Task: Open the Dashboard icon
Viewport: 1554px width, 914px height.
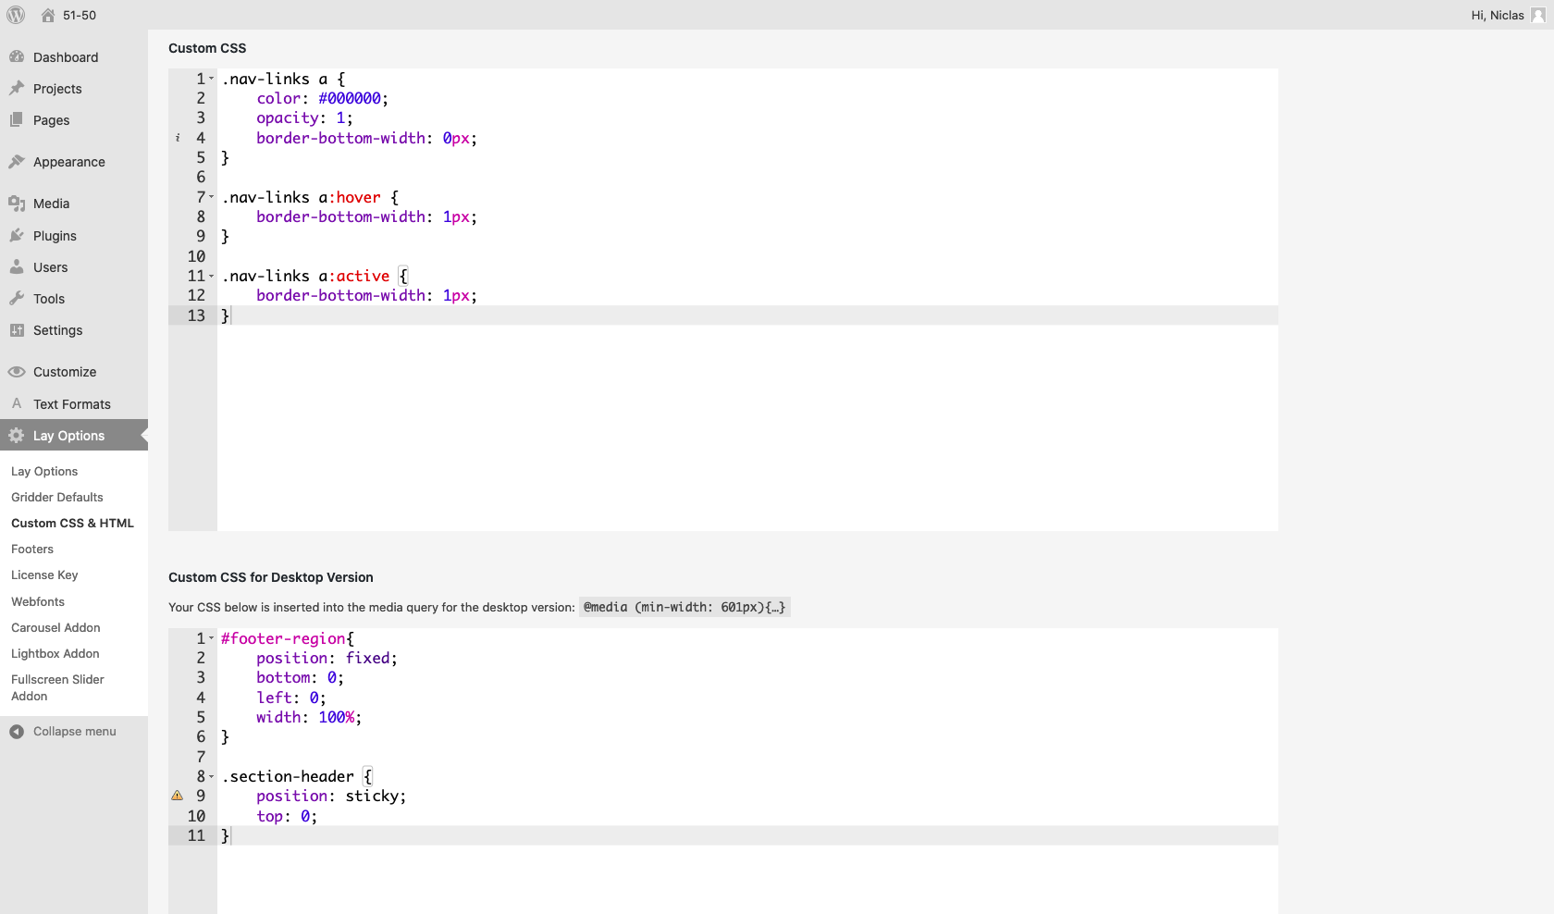Action: click(x=18, y=56)
